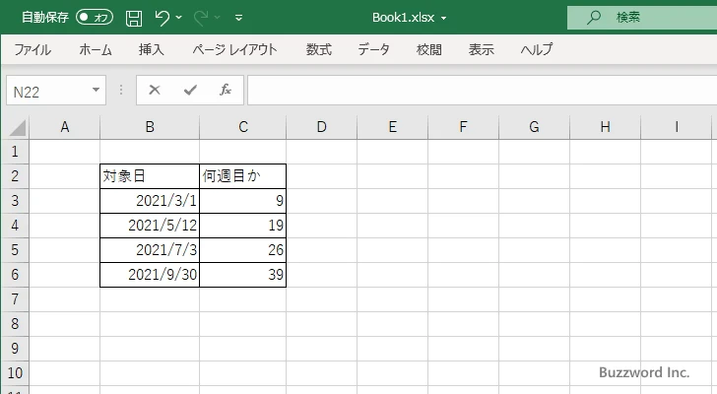The width and height of the screenshot is (717, 394).
Task: Select row 1 header
Action: click(15, 152)
